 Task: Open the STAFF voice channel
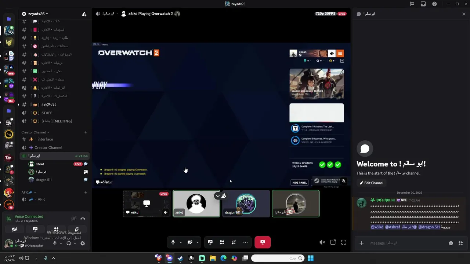point(54,113)
